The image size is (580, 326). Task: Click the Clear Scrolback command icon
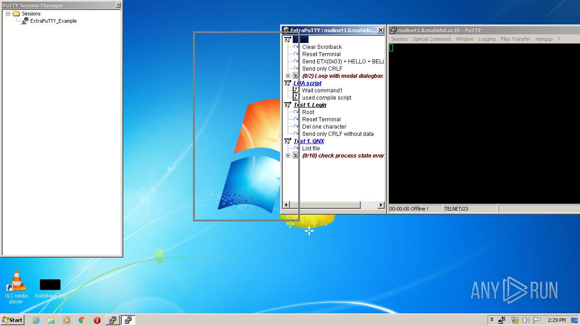tap(296, 47)
